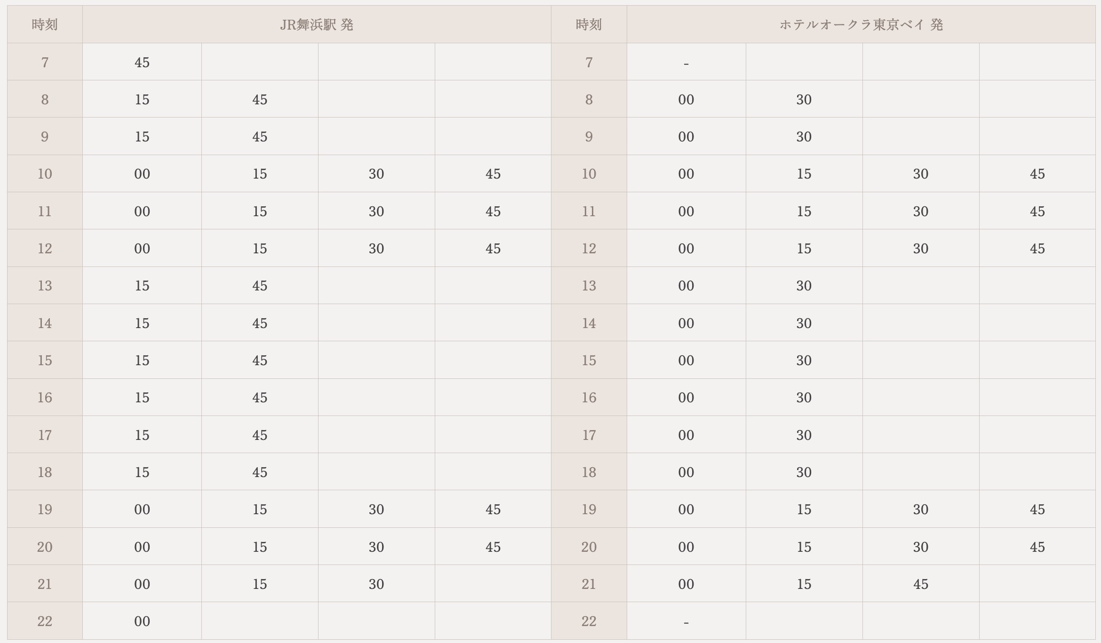Select the 14:00 hotel departure cell

(x=686, y=323)
